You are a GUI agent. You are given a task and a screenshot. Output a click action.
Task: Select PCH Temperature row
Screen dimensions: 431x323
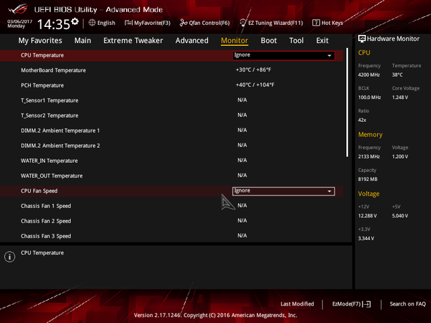coord(42,85)
